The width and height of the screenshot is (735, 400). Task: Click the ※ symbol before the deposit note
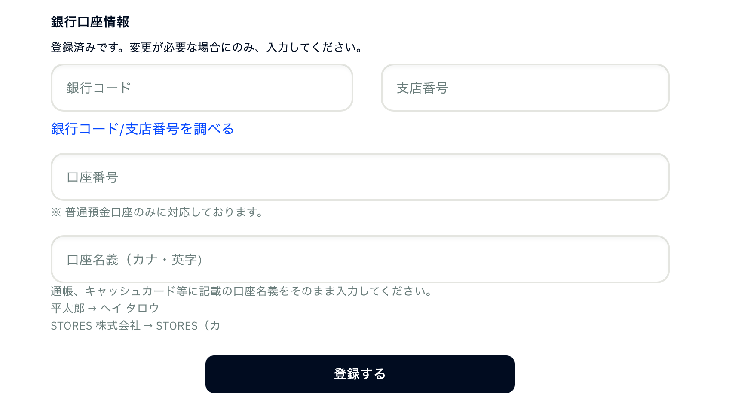click(56, 212)
